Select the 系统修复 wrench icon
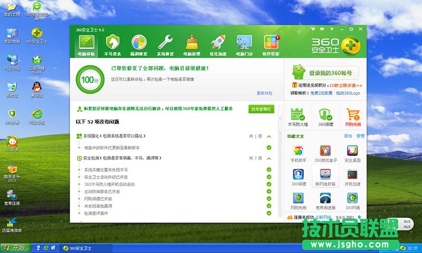The width and height of the screenshot is (422, 253). click(166, 45)
